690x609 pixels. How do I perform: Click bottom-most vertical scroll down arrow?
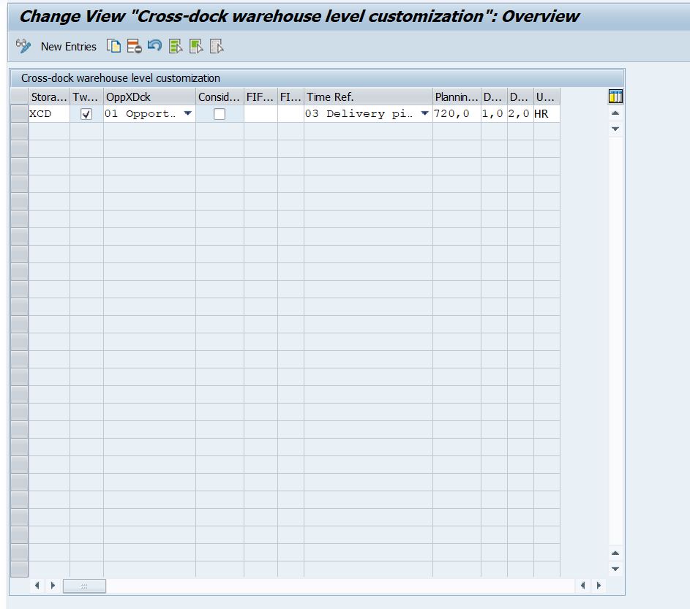point(615,569)
